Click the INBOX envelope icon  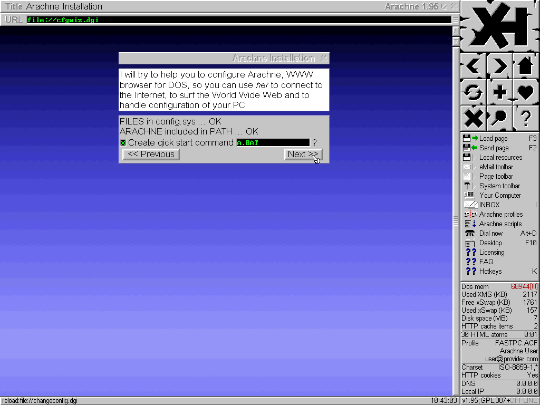tap(471, 205)
